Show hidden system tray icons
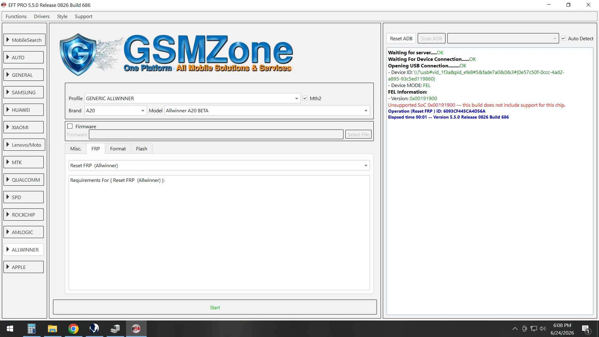The width and height of the screenshot is (599, 337). click(x=515, y=329)
